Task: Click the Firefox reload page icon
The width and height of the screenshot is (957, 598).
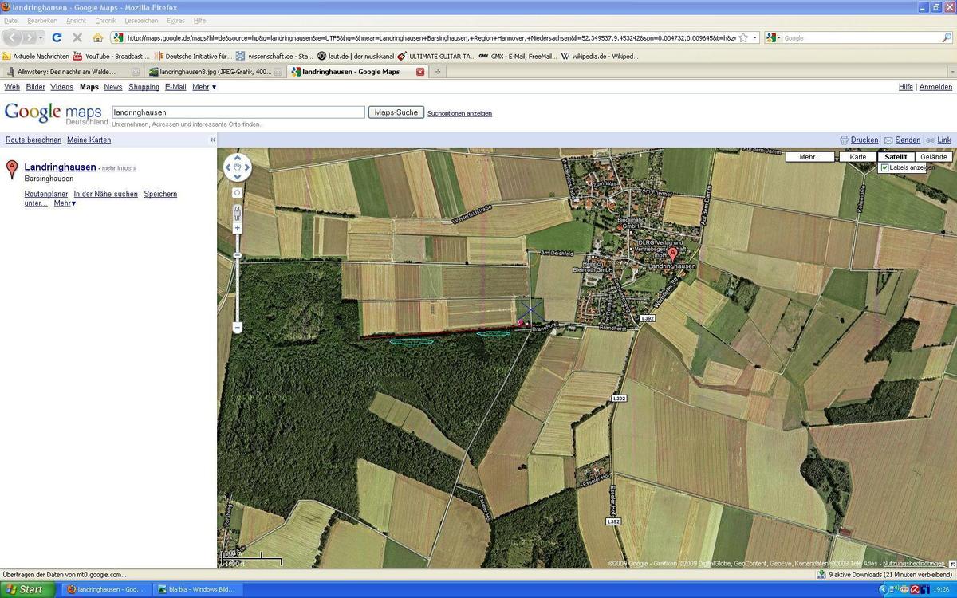Action: pyautogui.click(x=57, y=37)
